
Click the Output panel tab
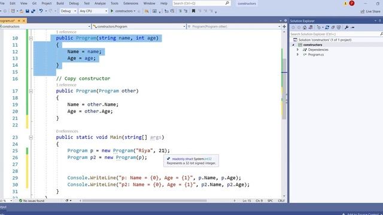3,207
